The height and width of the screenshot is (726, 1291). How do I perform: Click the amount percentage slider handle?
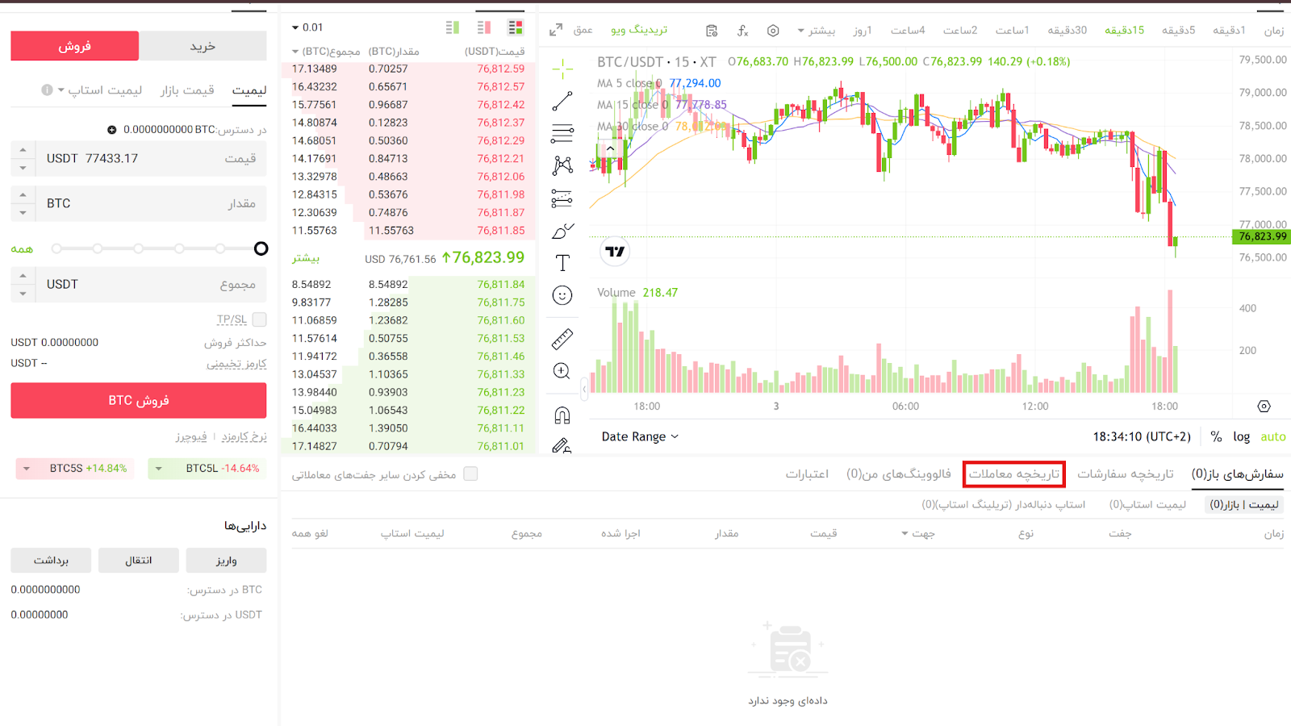click(x=261, y=248)
